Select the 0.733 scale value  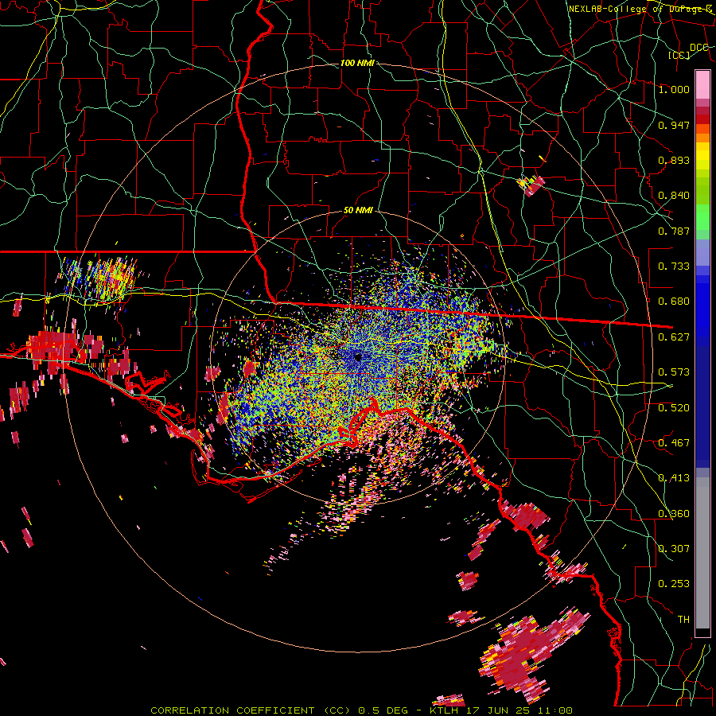674,267
